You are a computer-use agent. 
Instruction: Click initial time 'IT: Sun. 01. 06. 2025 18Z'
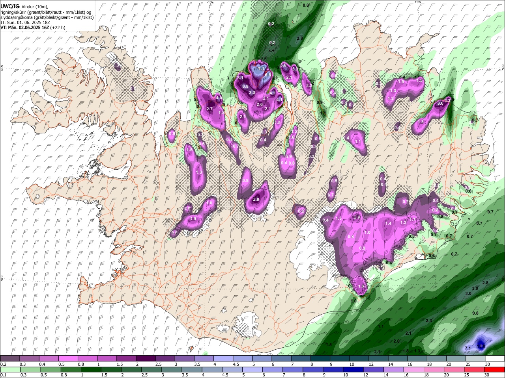(x=26, y=22)
